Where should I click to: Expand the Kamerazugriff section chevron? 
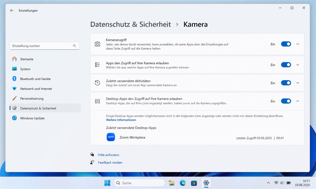tap(298, 44)
